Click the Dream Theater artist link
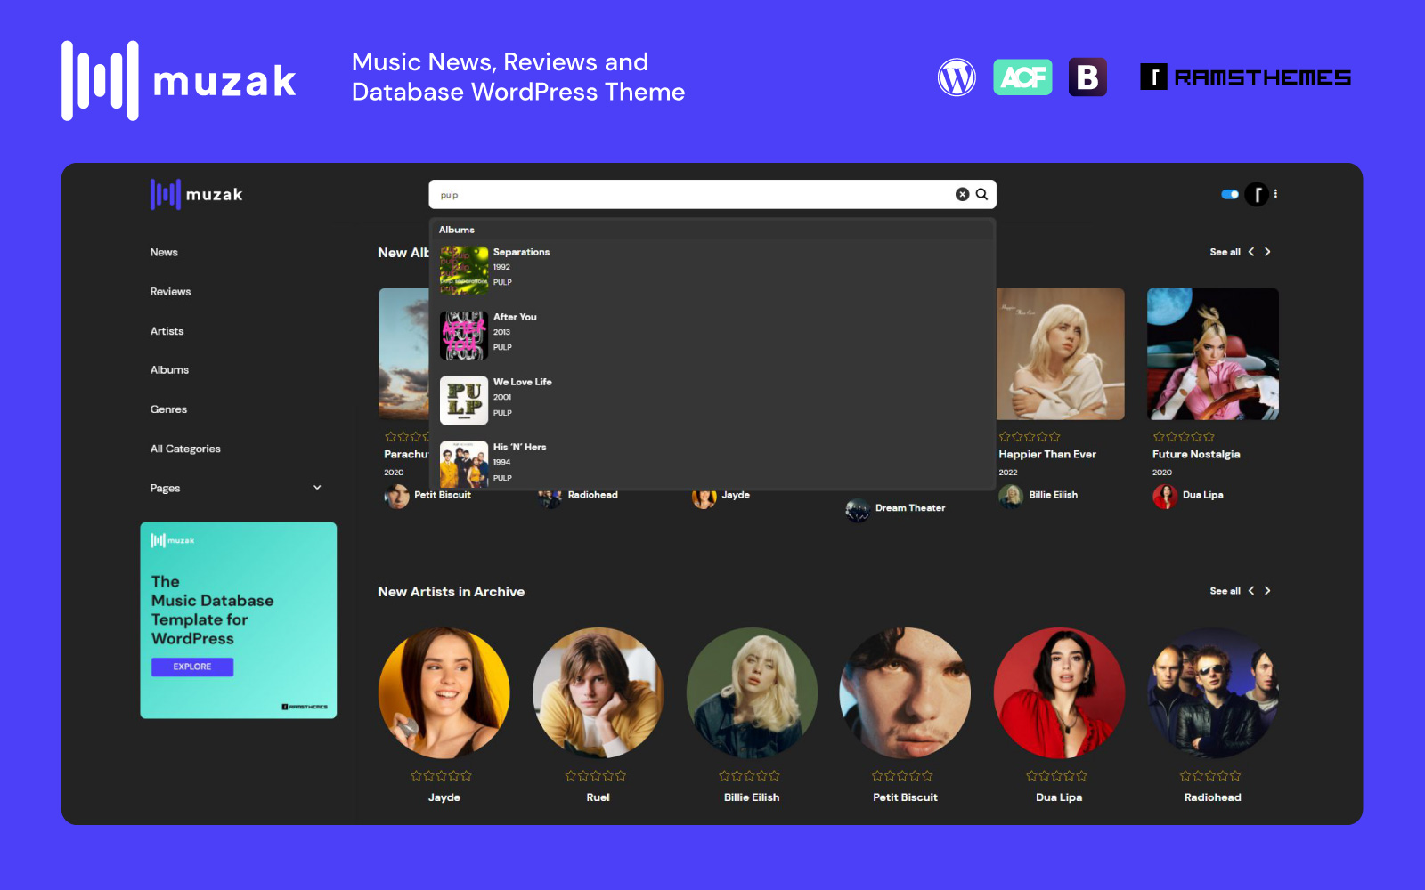The image size is (1425, 890). coord(910,508)
